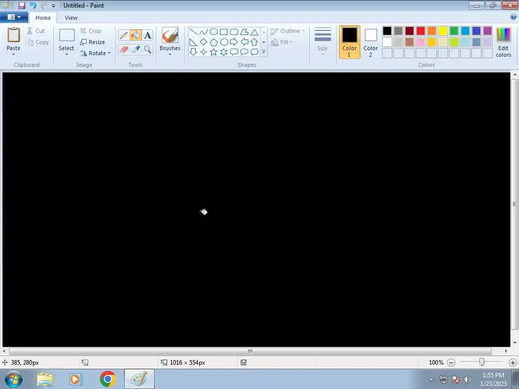
Task: Choose the Oval callout shape
Action: (244, 52)
